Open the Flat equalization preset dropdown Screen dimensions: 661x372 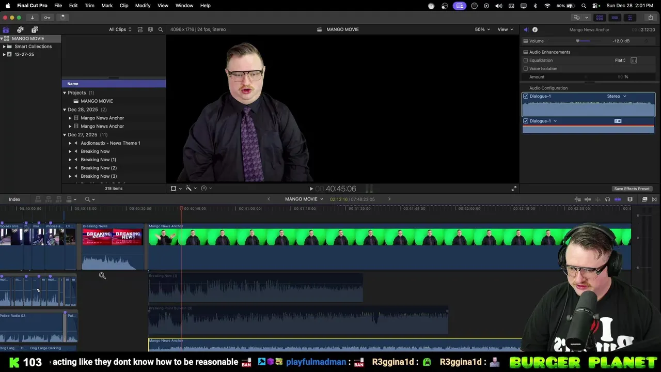pos(620,60)
